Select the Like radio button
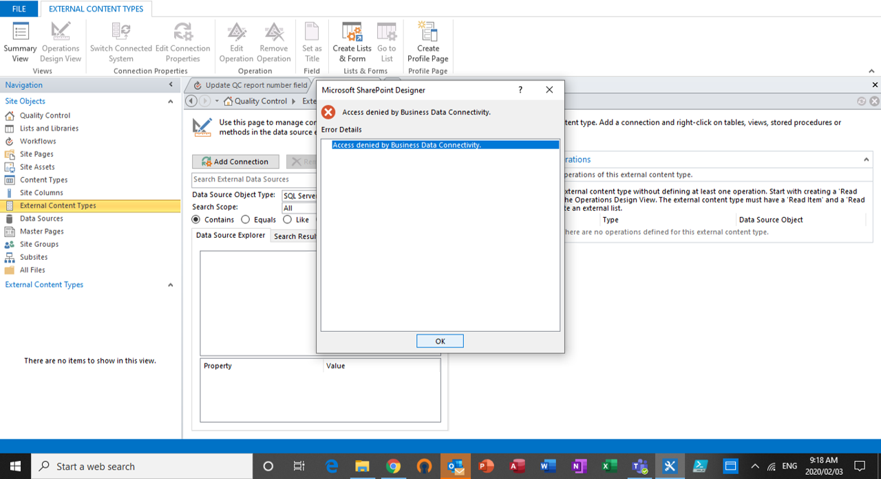The height and width of the screenshot is (479, 881). click(287, 220)
